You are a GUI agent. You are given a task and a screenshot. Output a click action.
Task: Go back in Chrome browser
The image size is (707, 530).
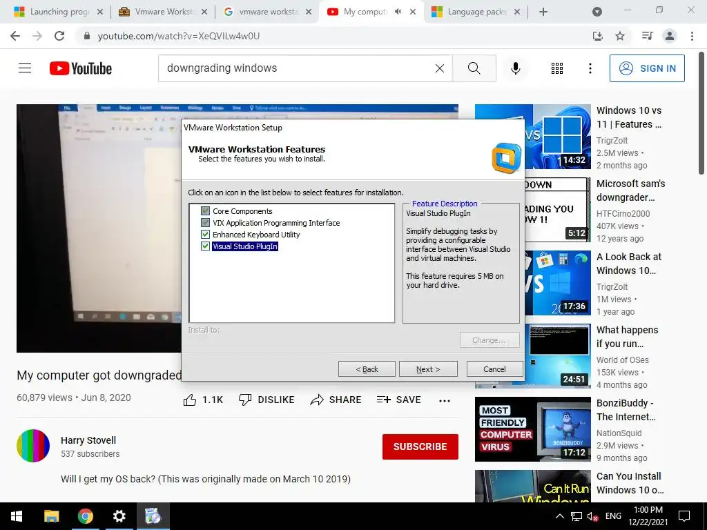15,36
